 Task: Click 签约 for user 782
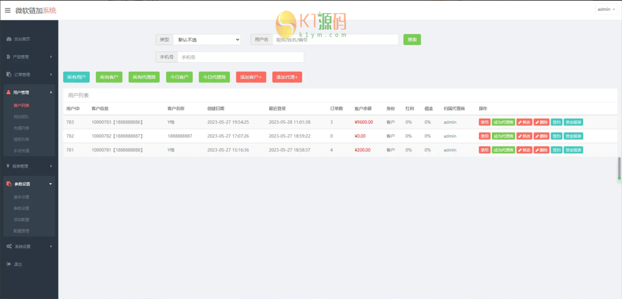(557, 136)
